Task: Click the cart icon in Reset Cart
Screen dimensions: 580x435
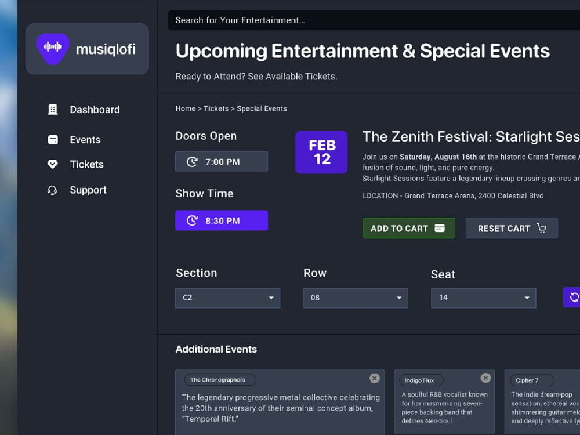Action: (542, 228)
